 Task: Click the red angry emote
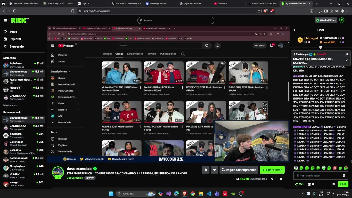(335, 168)
